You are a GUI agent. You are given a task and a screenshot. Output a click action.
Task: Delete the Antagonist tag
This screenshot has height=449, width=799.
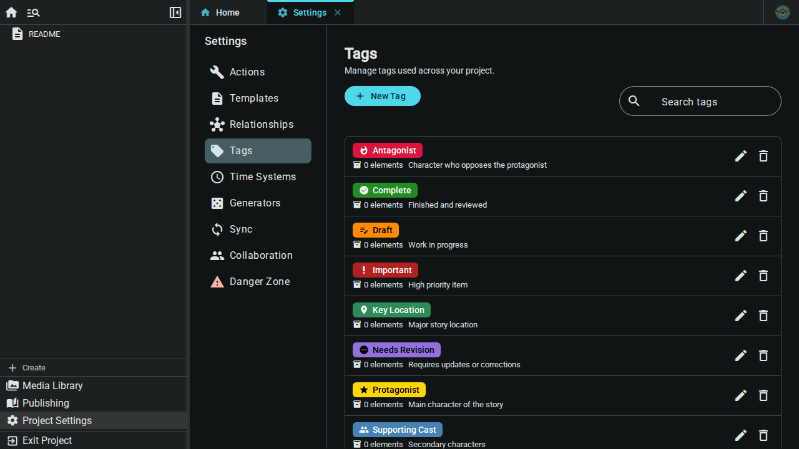[763, 156]
